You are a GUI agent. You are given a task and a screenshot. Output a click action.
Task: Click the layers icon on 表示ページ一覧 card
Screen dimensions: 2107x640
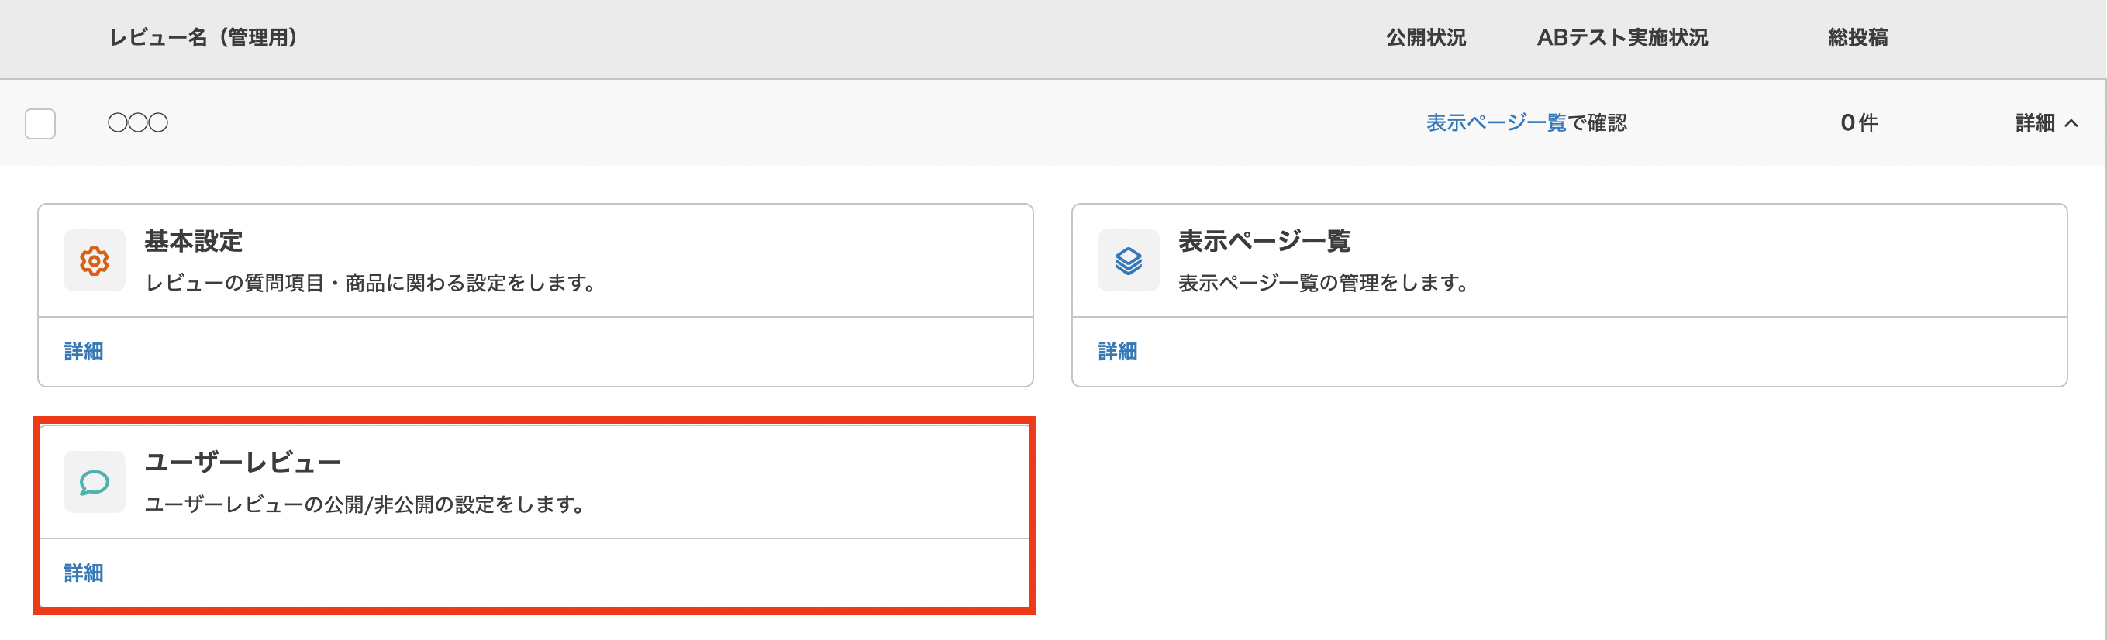point(1129,260)
